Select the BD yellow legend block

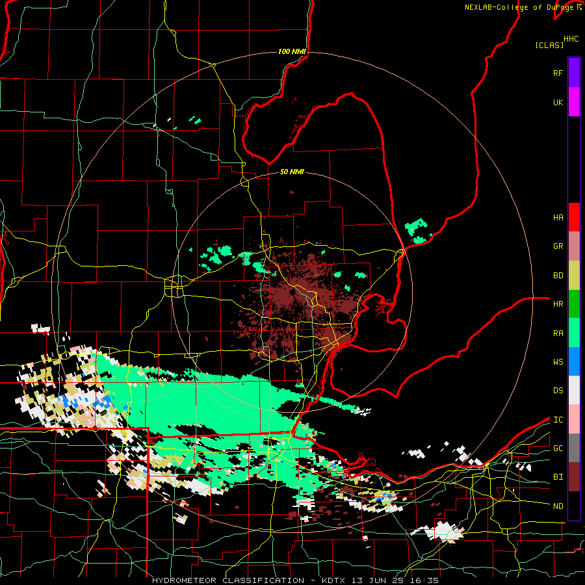pos(574,276)
